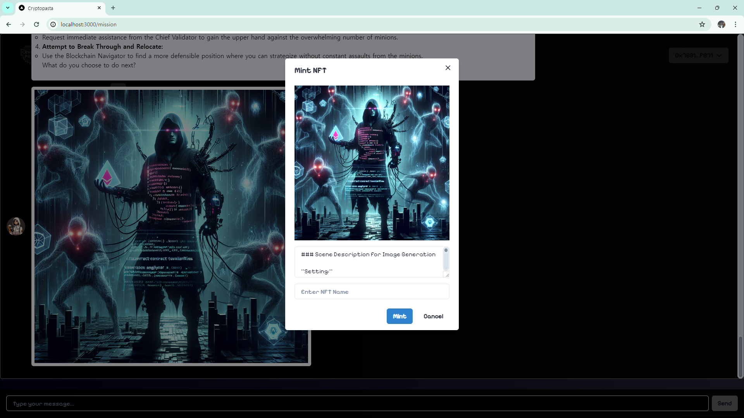Reload the page
This screenshot has height=418, width=744.
36,24
